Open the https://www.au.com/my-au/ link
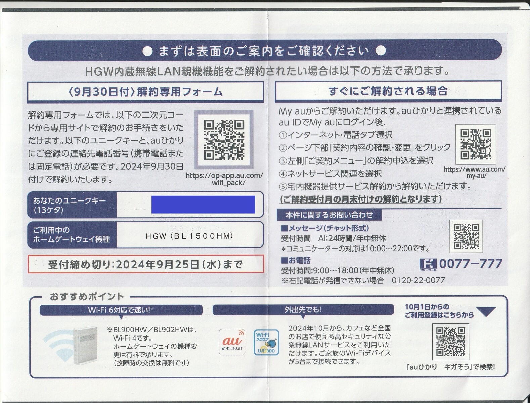Screen dimensions: 530x403 pyautogui.click(x=475, y=173)
